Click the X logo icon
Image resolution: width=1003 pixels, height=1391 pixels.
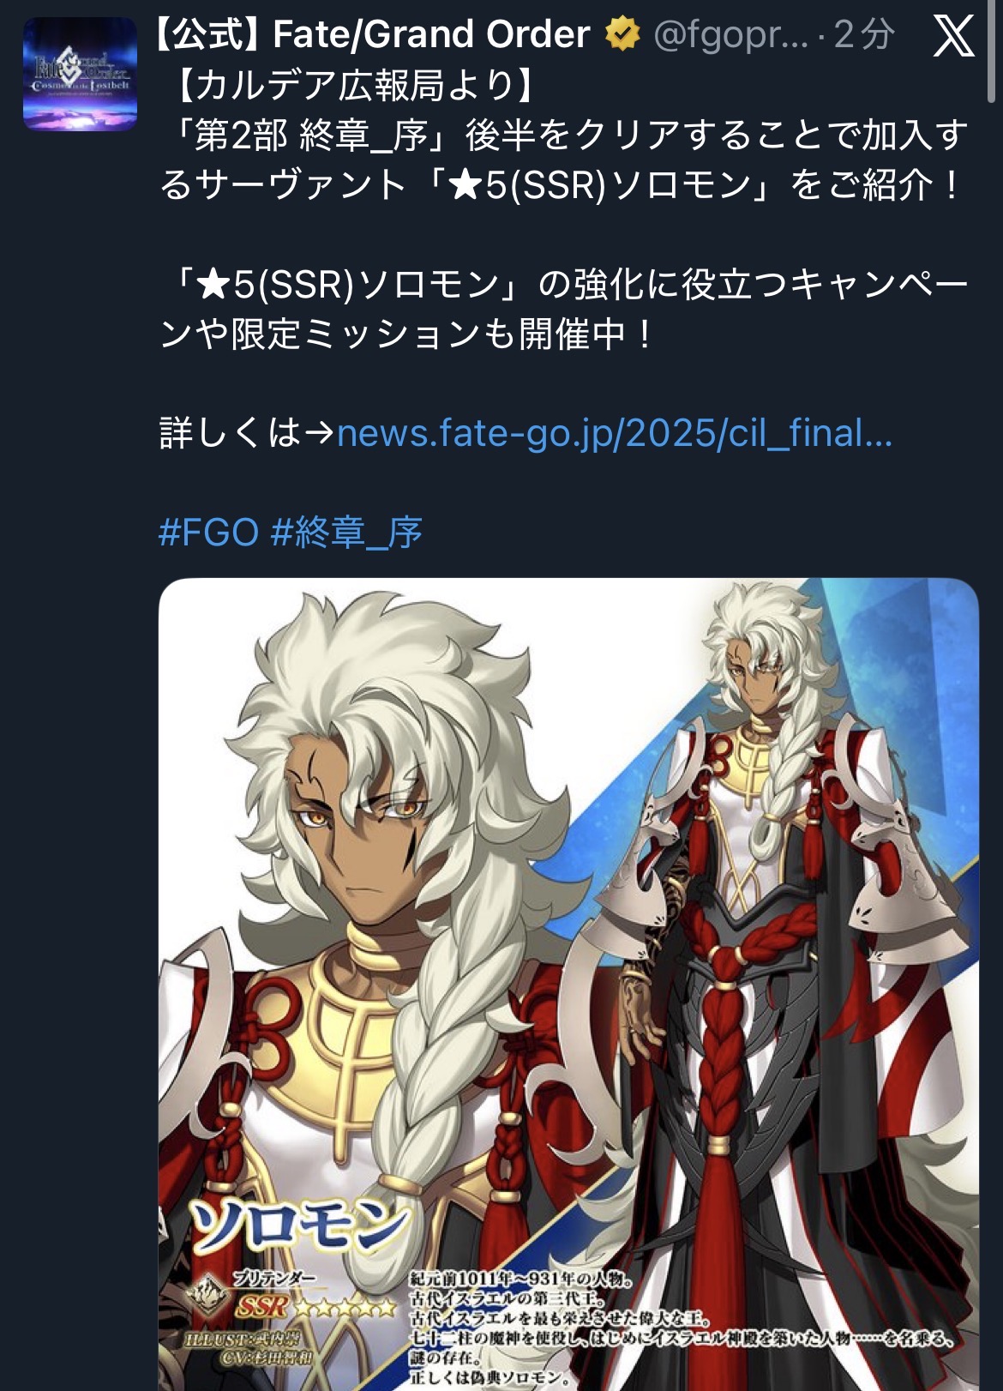953,36
